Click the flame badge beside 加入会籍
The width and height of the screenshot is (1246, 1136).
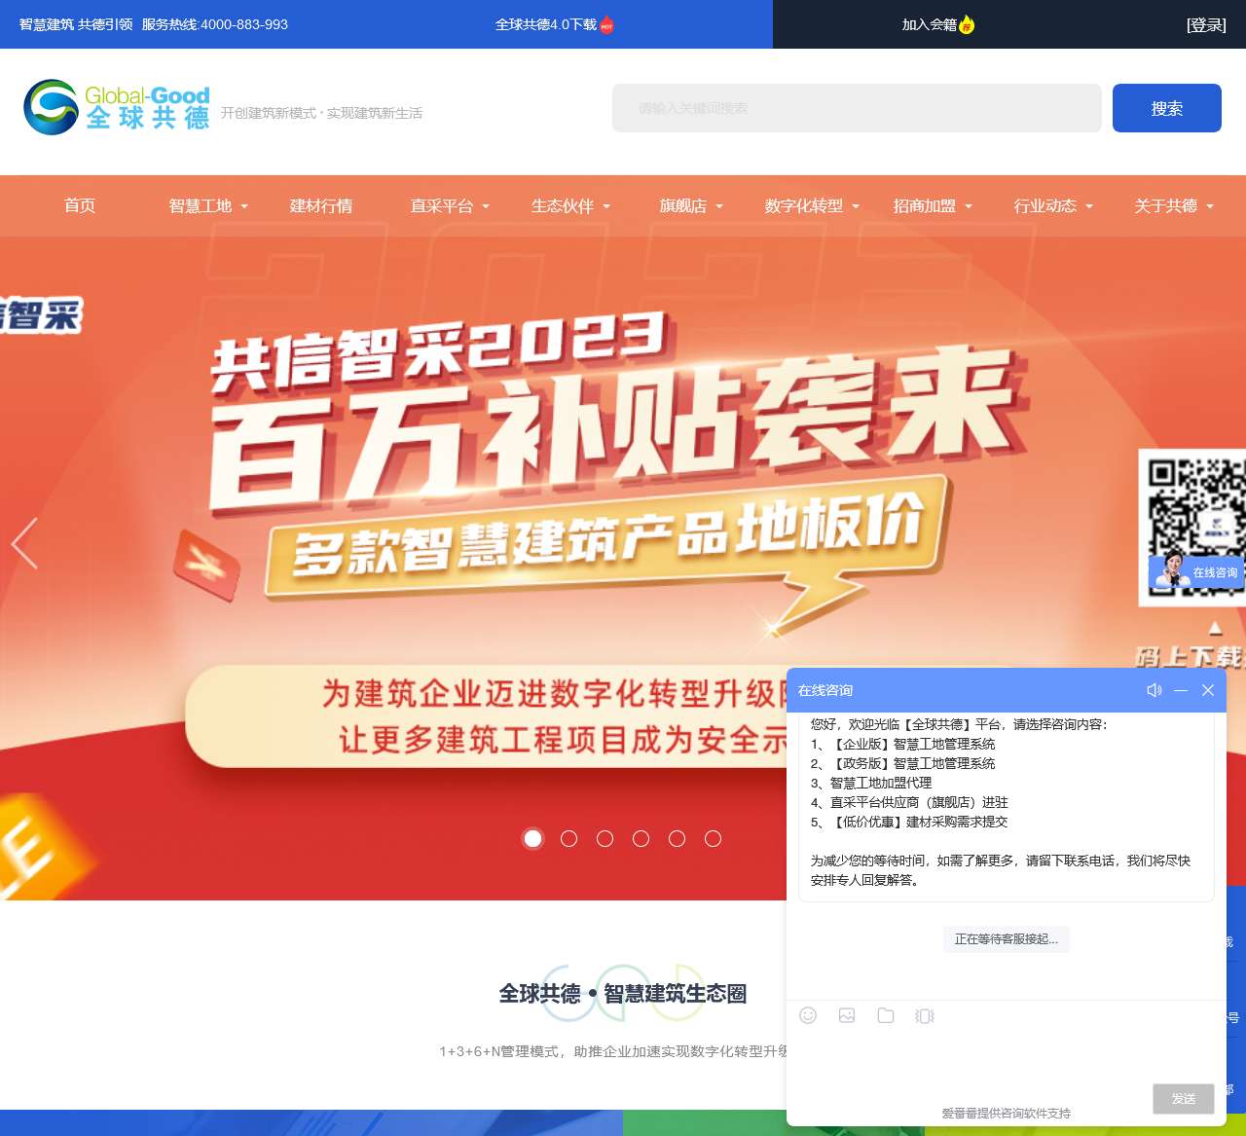tap(967, 24)
